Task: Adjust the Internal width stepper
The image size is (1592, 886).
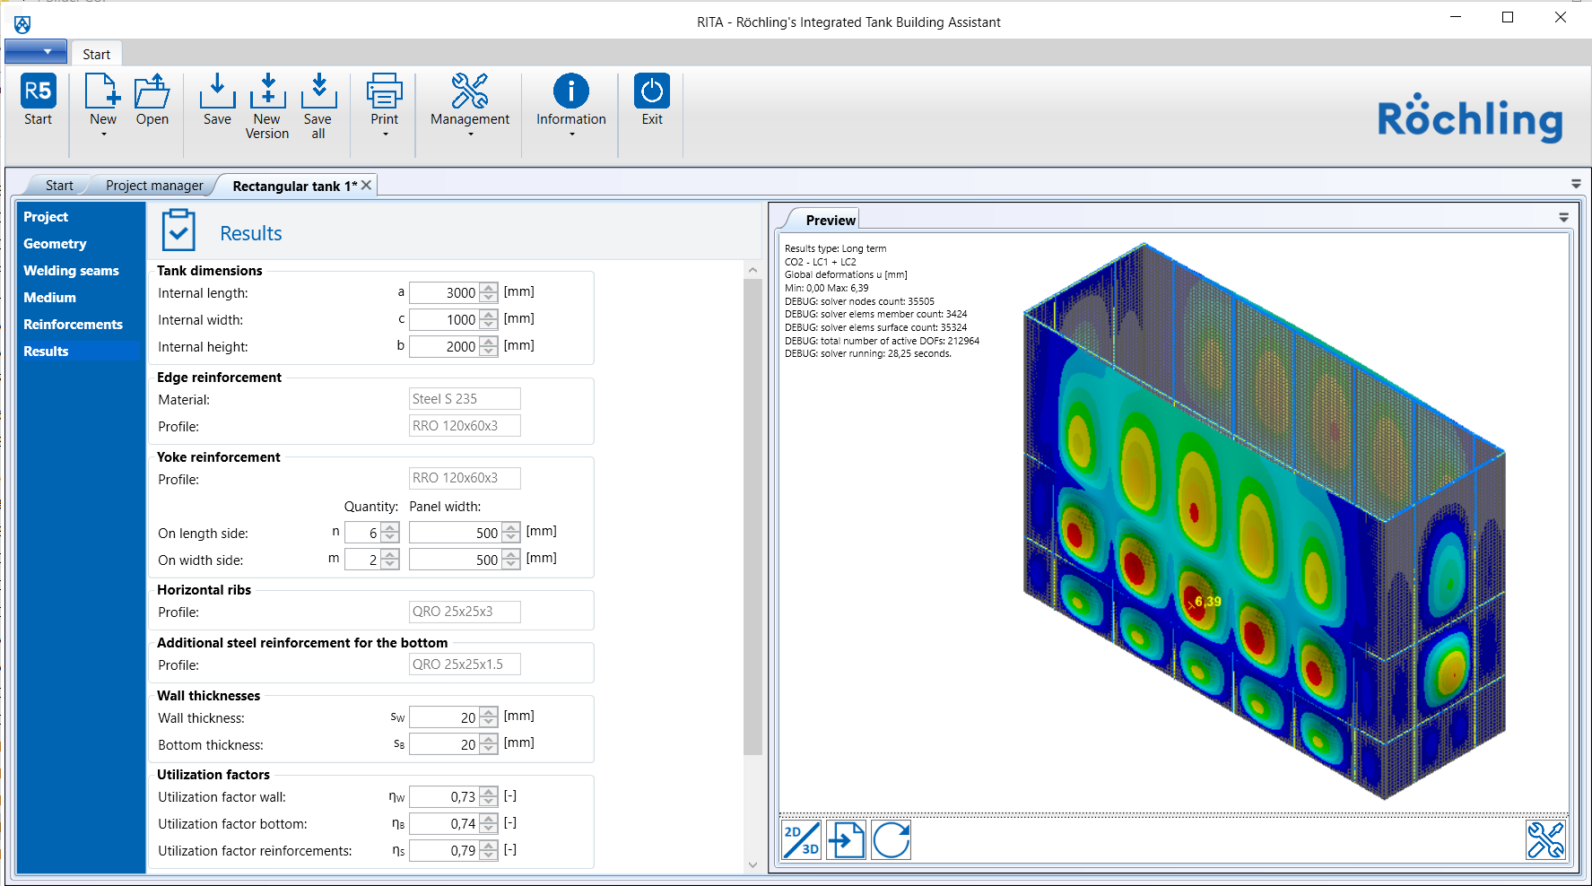Action: pyautogui.click(x=489, y=319)
